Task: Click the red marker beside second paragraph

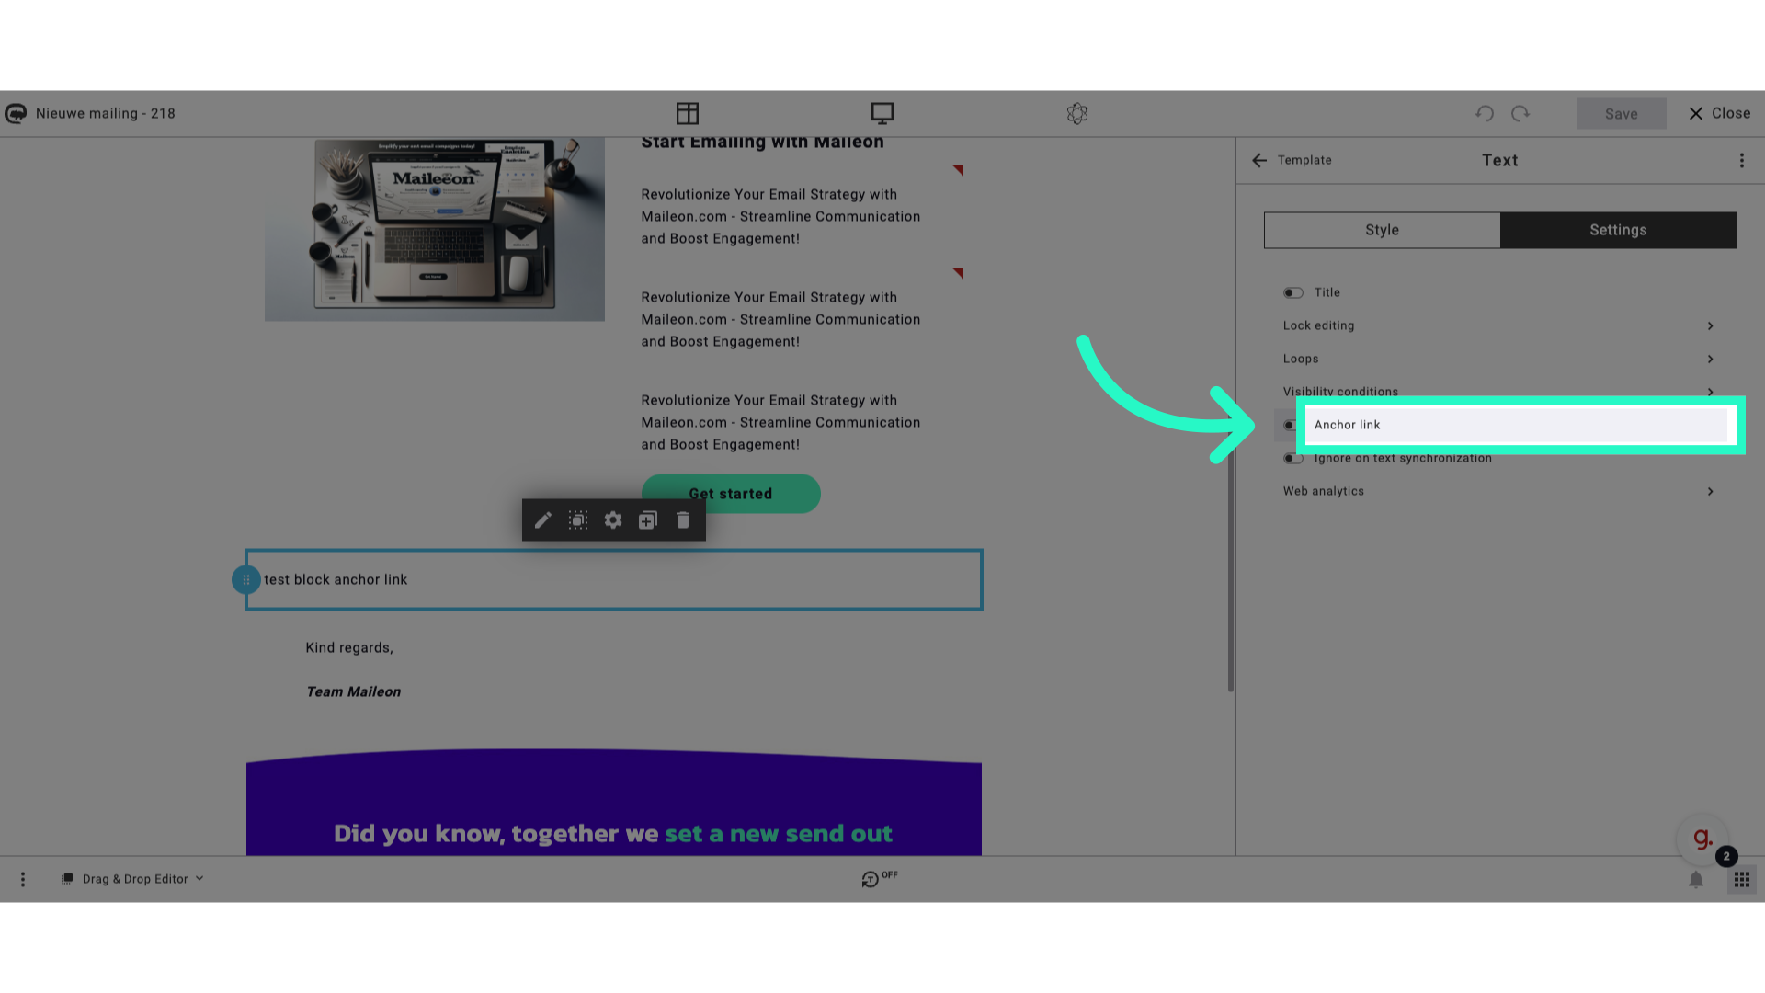Action: click(958, 273)
